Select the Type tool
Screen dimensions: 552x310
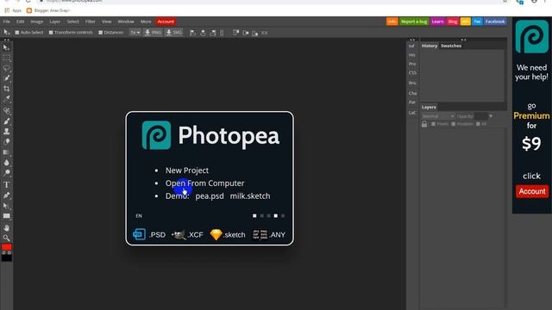point(6,184)
